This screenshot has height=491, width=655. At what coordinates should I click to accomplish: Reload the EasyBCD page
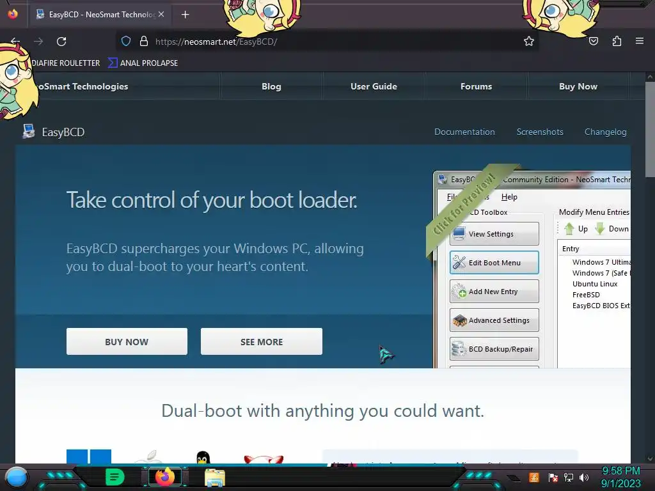[x=61, y=42]
